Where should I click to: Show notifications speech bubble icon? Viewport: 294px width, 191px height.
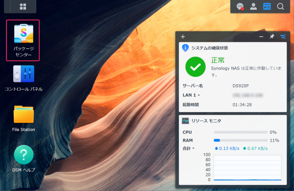click(240, 6)
